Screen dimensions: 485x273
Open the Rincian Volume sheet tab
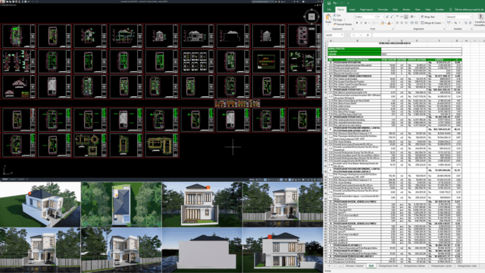(x=355, y=266)
